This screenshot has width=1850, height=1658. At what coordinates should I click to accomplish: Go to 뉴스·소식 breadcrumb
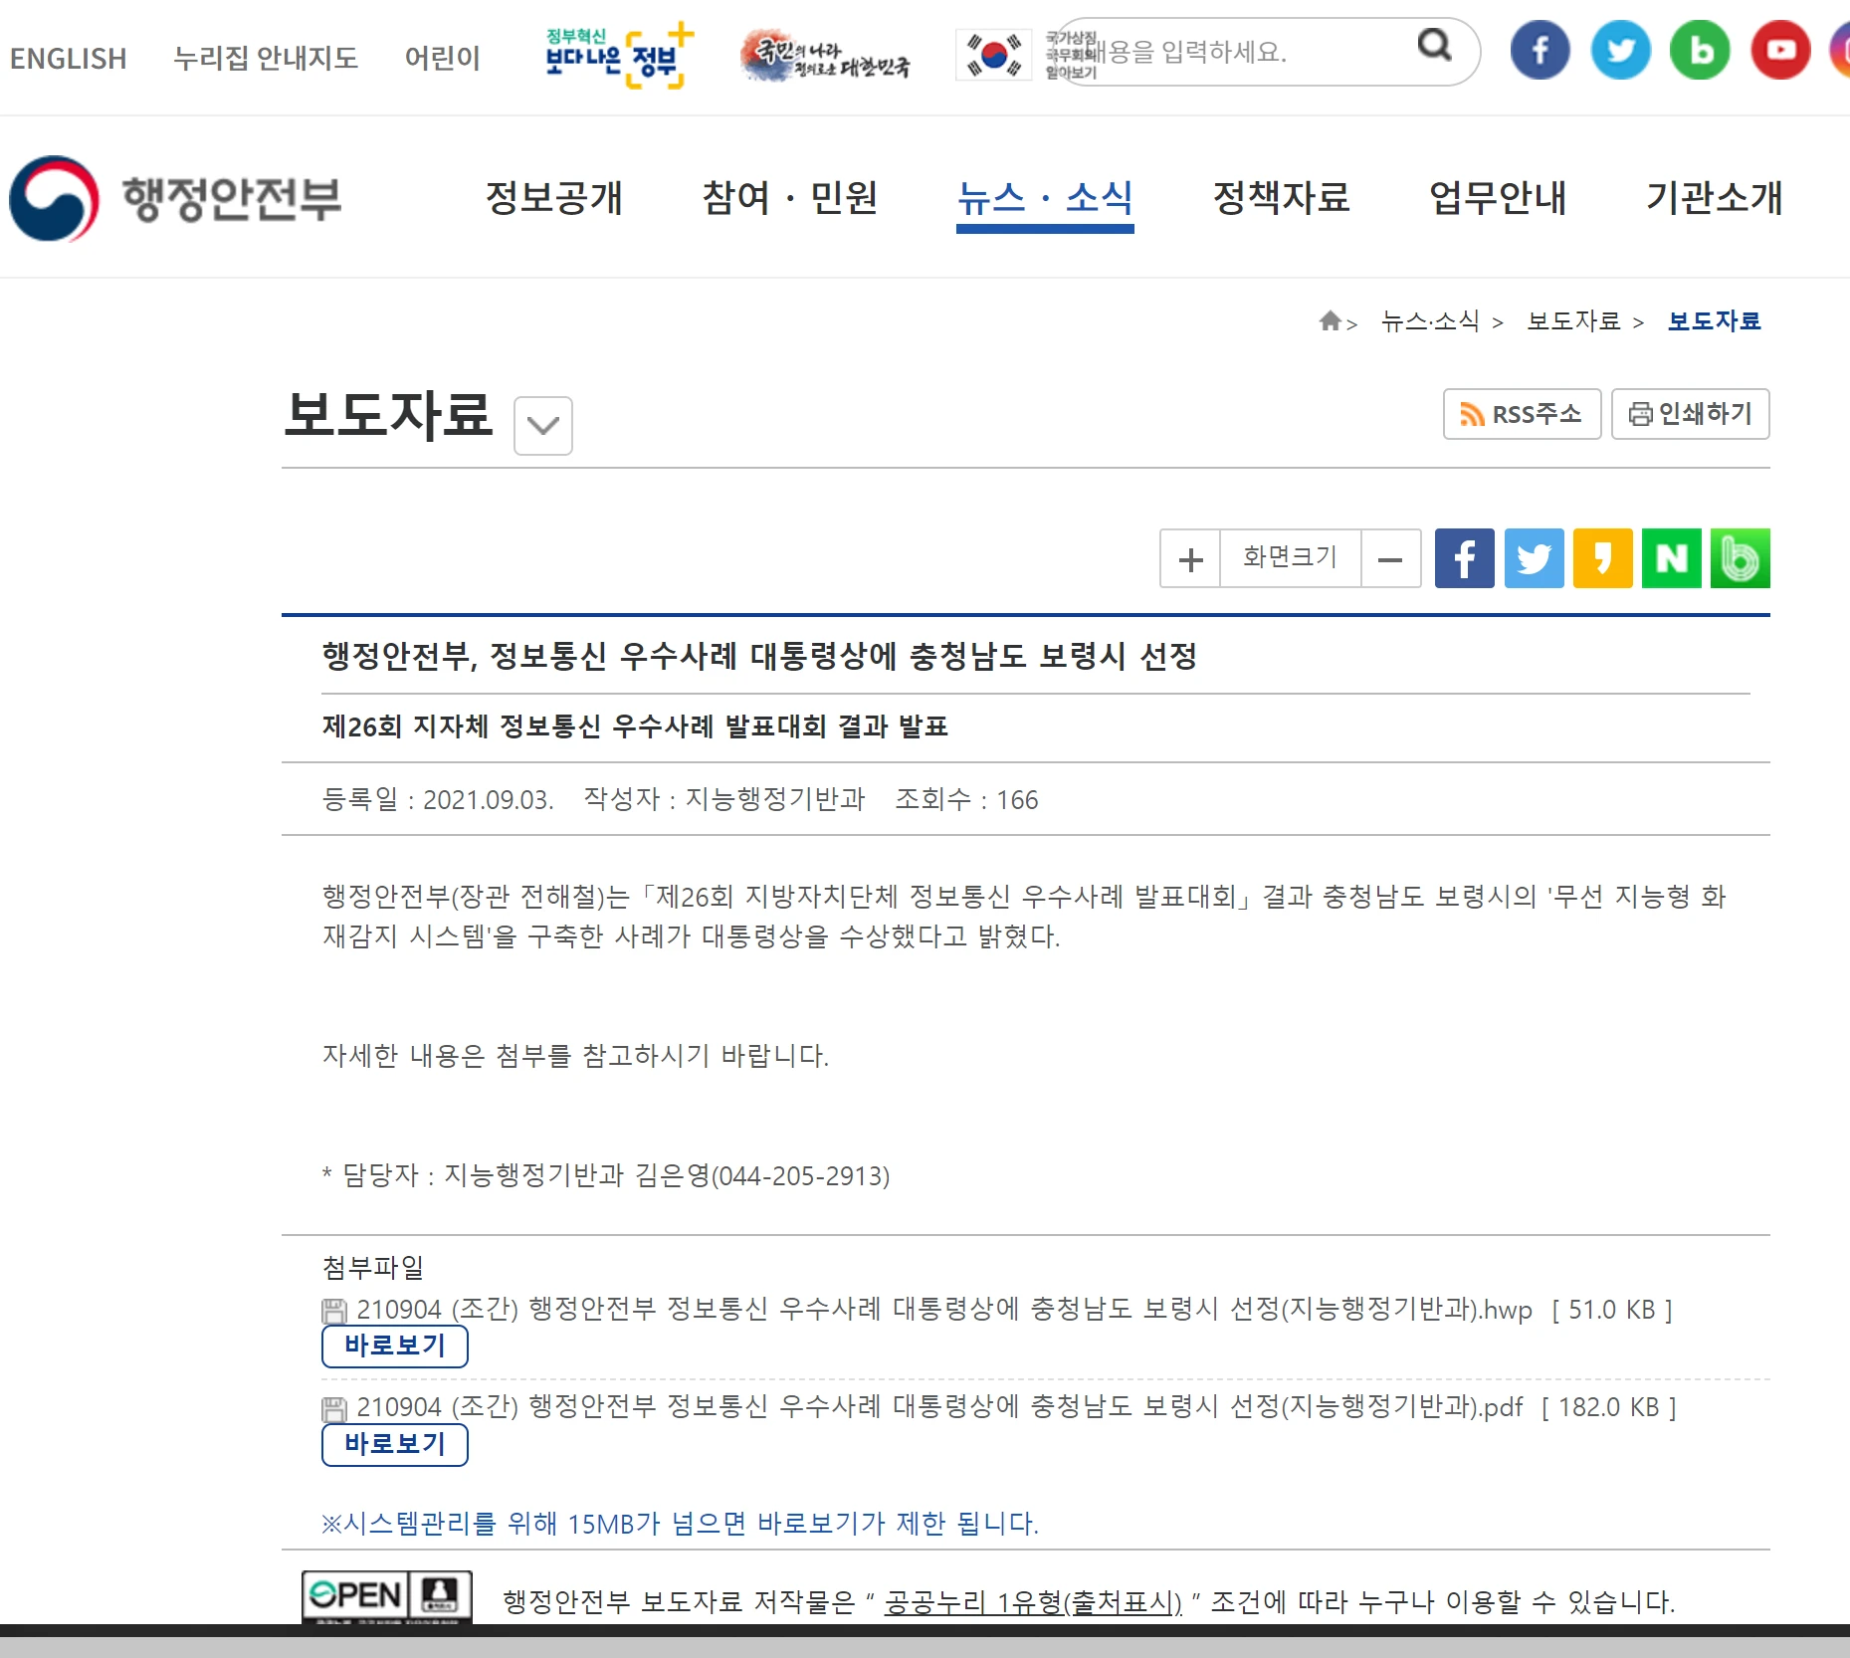click(1430, 320)
